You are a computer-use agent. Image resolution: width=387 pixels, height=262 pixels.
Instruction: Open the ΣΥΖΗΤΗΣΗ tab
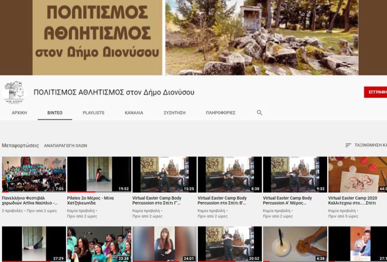(174, 113)
